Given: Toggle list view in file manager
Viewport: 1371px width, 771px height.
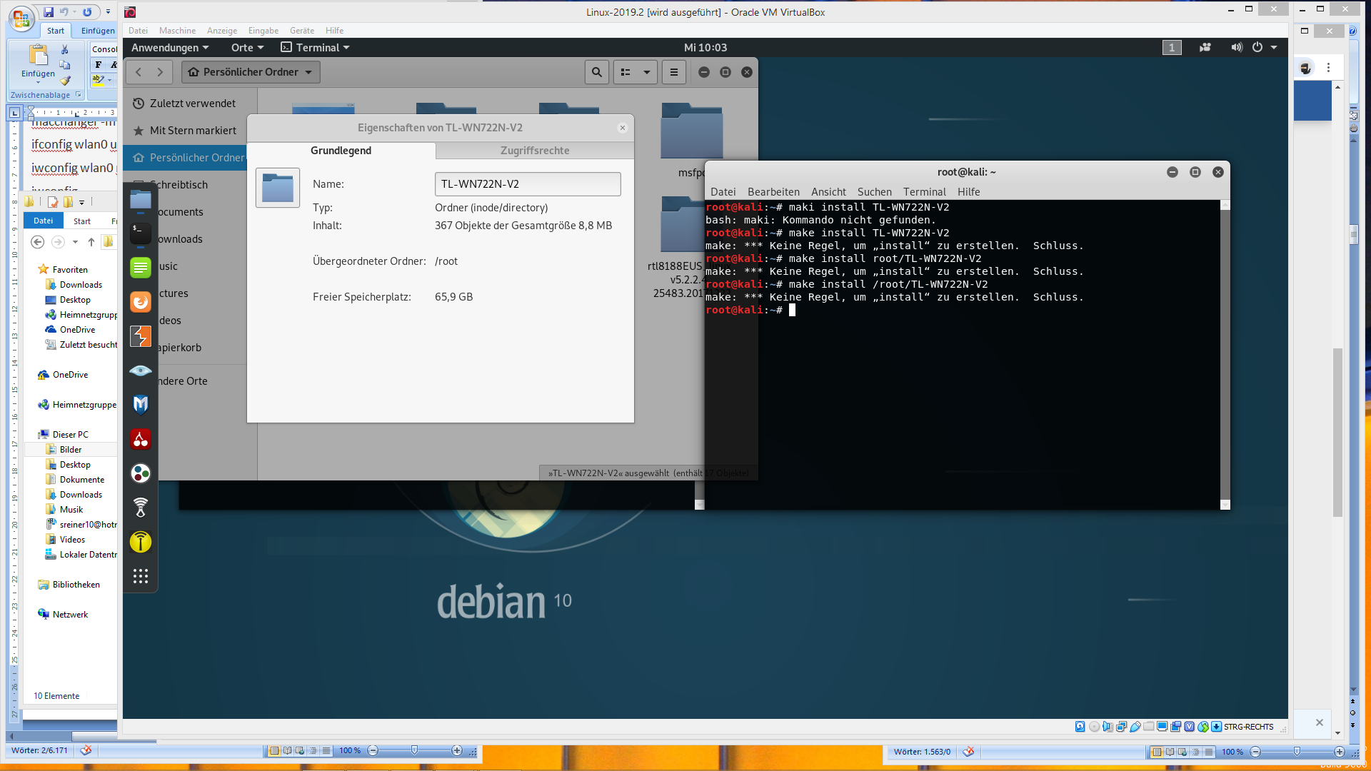Looking at the screenshot, I should pyautogui.click(x=626, y=72).
